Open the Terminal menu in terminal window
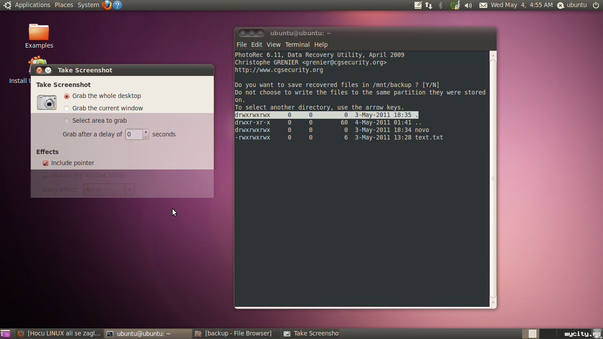603x339 pixels. tap(297, 45)
